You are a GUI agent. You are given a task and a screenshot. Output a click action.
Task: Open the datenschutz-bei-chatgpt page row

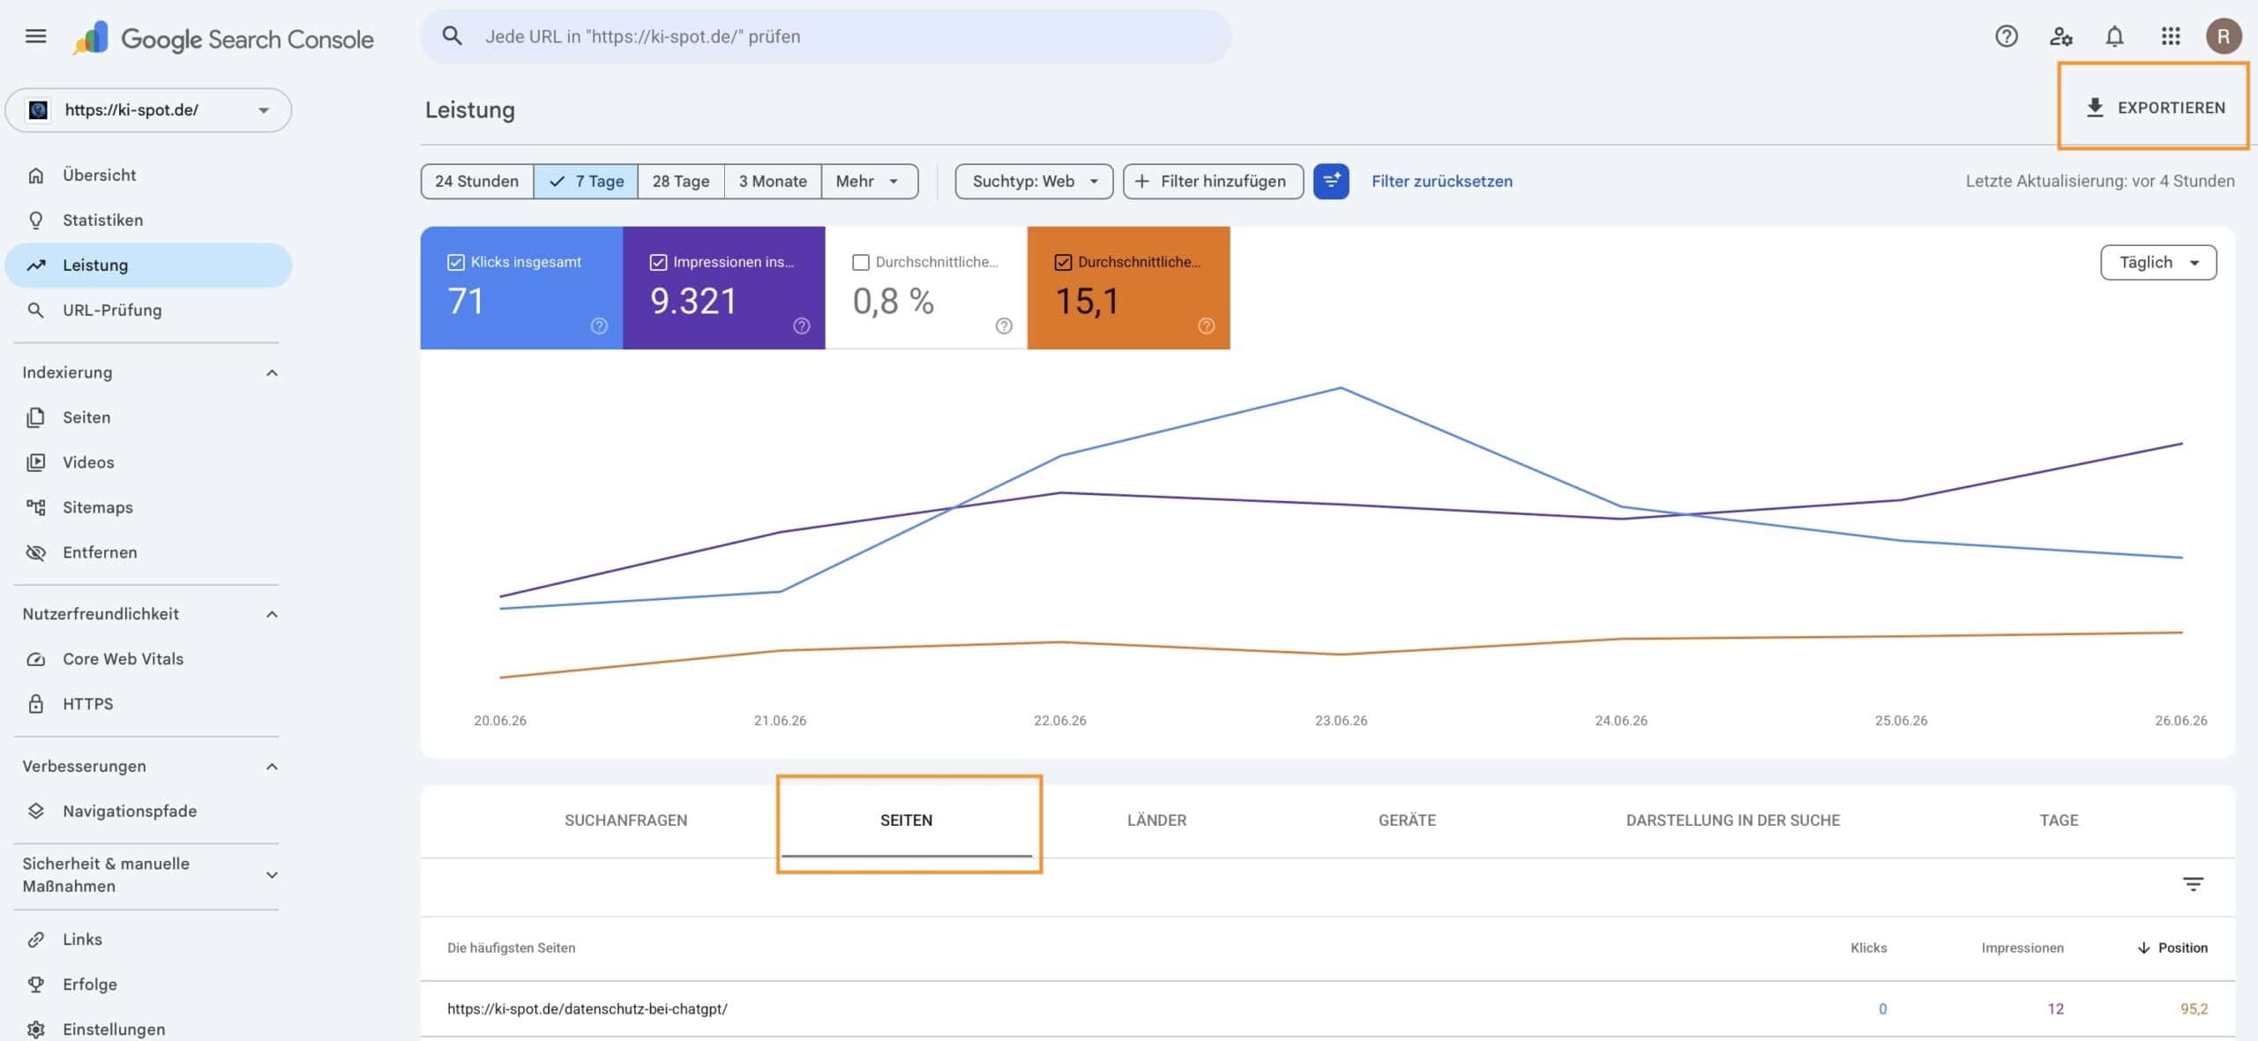click(x=1327, y=1008)
